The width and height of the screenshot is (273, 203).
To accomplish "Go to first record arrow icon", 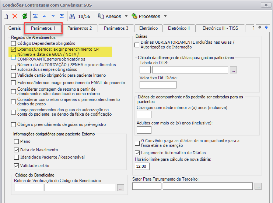I will pyautogui.click(x=35, y=16).
